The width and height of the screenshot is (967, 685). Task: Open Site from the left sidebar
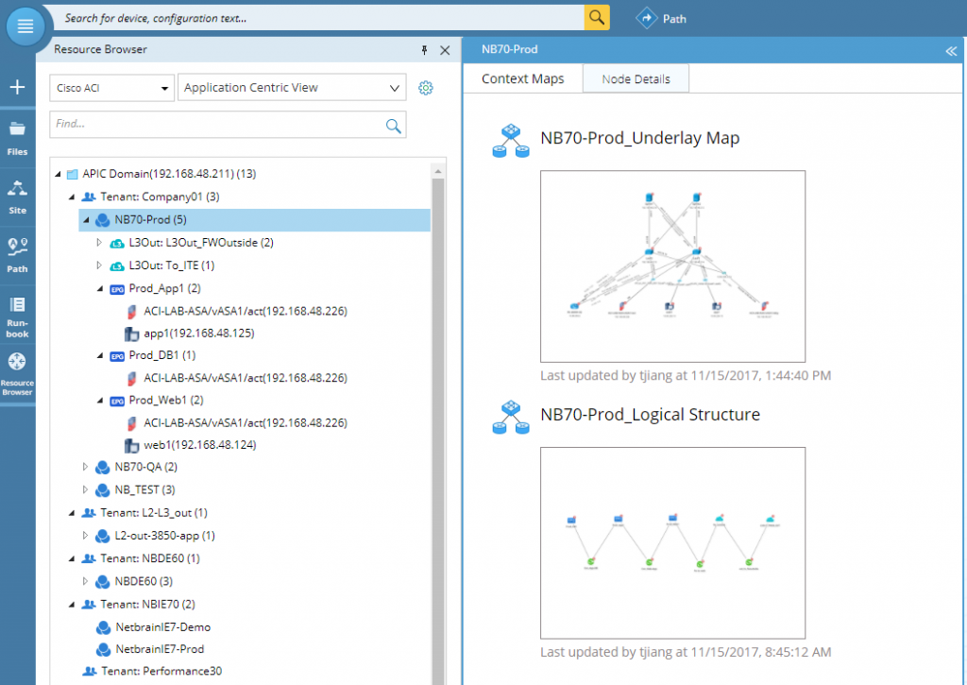[x=17, y=197]
